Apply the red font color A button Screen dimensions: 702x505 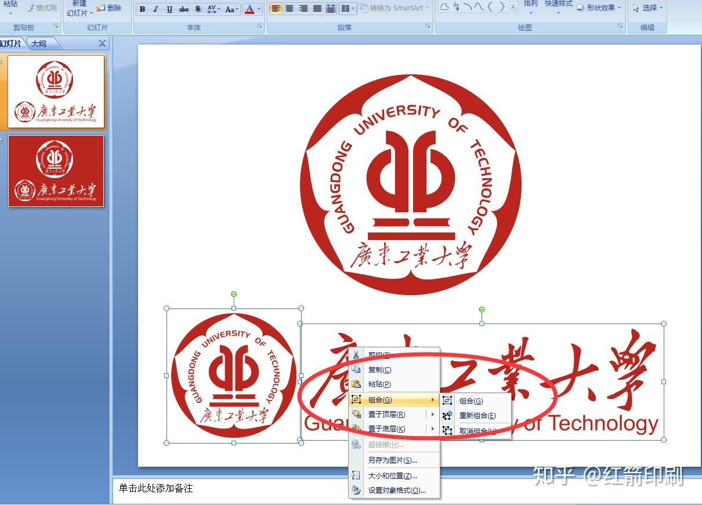click(249, 9)
